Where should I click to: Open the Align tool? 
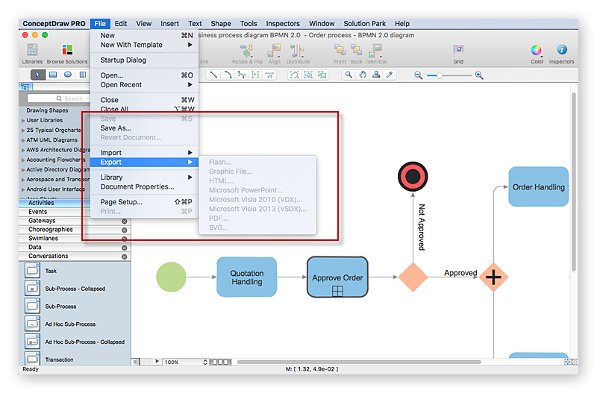click(274, 50)
